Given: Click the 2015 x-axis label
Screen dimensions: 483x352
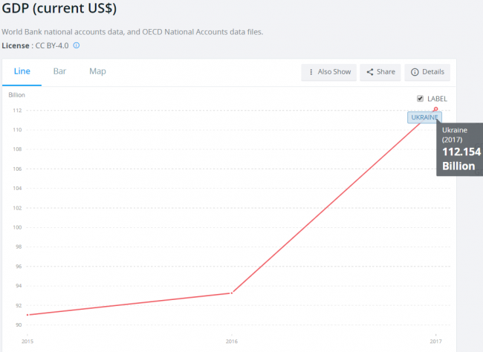Looking at the screenshot, I should point(27,341).
